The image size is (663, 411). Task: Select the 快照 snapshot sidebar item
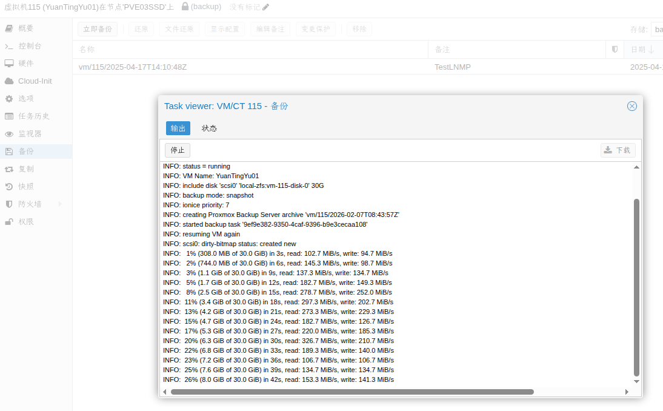click(25, 187)
